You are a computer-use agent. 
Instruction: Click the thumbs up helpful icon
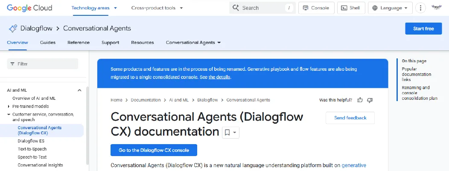tap(360, 100)
